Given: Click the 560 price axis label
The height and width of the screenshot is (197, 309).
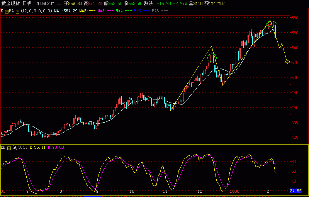Looking at the screenshot, I should [295, 33].
